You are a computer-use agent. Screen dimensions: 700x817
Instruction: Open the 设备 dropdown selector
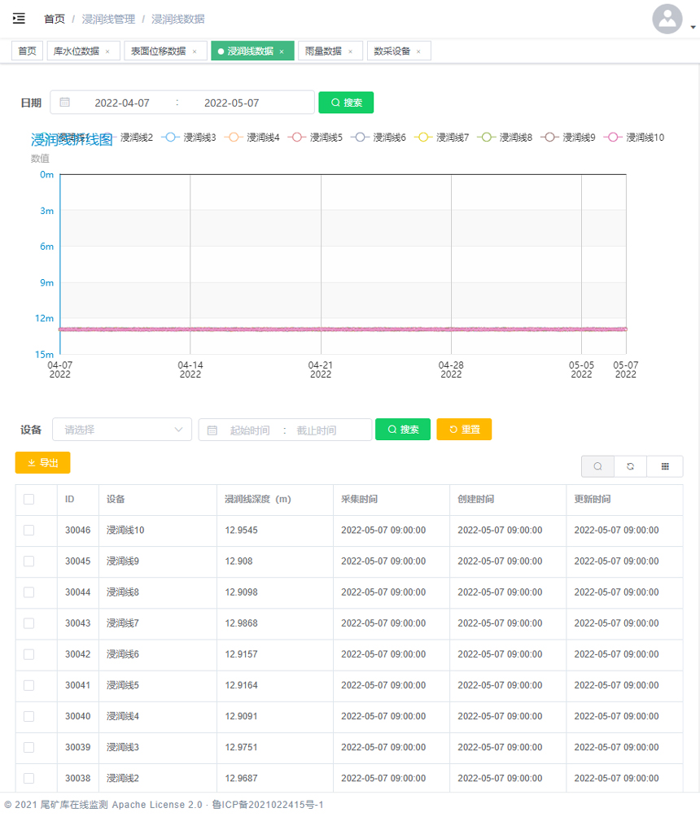click(x=122, y=430)
